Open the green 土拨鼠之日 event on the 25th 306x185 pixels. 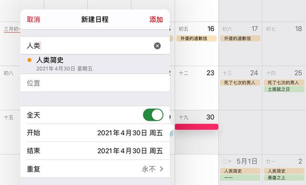point(284,89)
